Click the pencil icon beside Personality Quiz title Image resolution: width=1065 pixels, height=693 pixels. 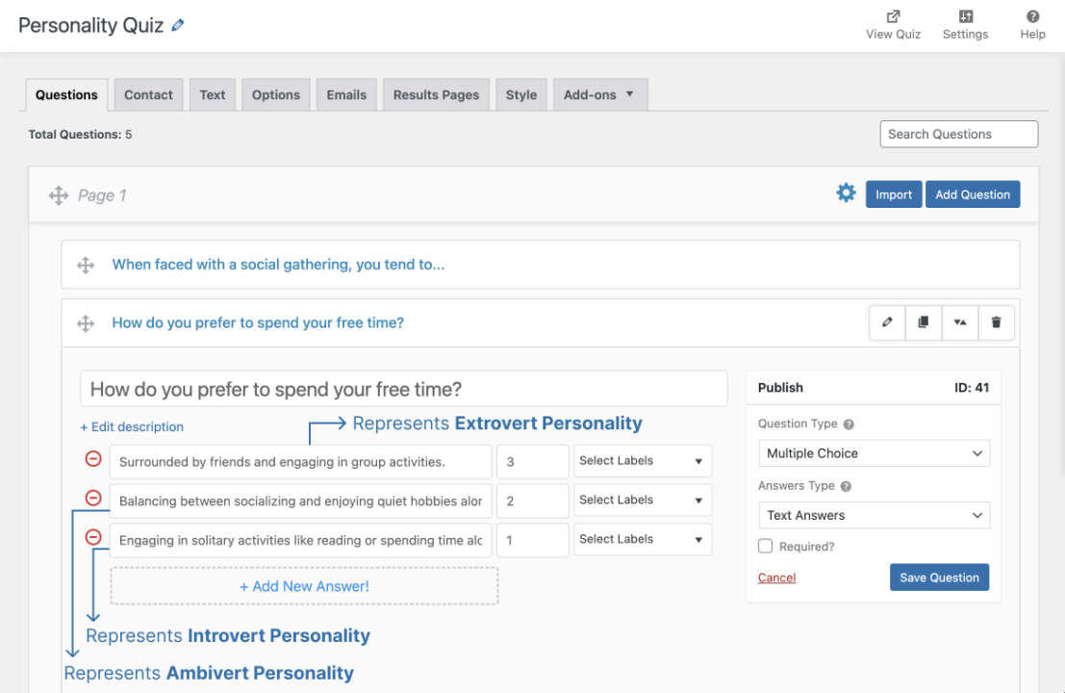178,26
